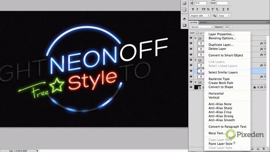
Task: Choose Create Work Path menu entry
Action: pyautogui.click(x=221, y=83)
